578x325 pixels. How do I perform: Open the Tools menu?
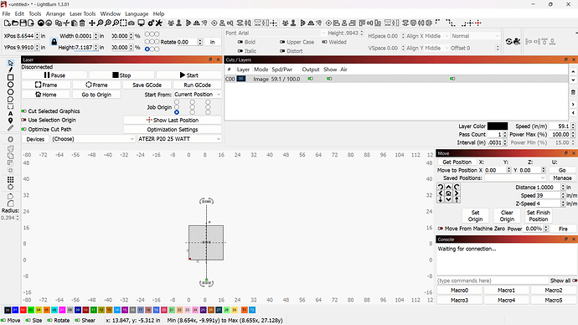click(x=35, y=13)
